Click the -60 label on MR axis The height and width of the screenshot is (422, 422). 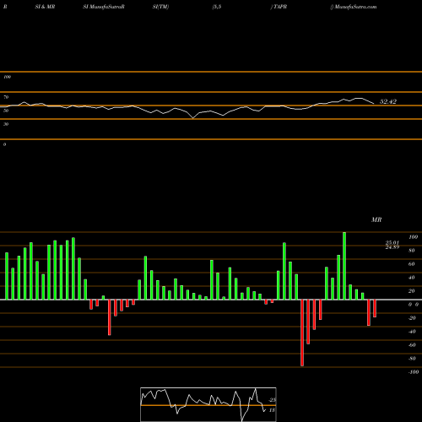(x=412, y=345)
